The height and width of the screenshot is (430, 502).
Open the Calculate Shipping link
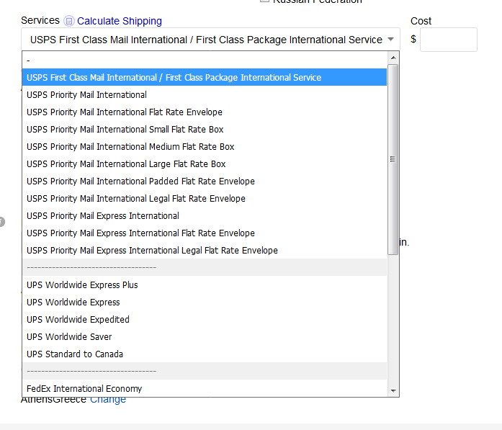coord(119,21)
